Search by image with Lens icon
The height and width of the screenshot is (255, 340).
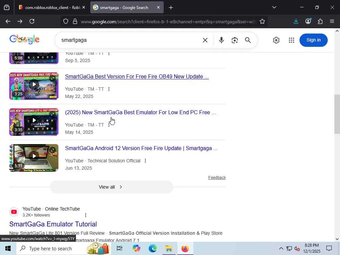click(x=235, y=40)
